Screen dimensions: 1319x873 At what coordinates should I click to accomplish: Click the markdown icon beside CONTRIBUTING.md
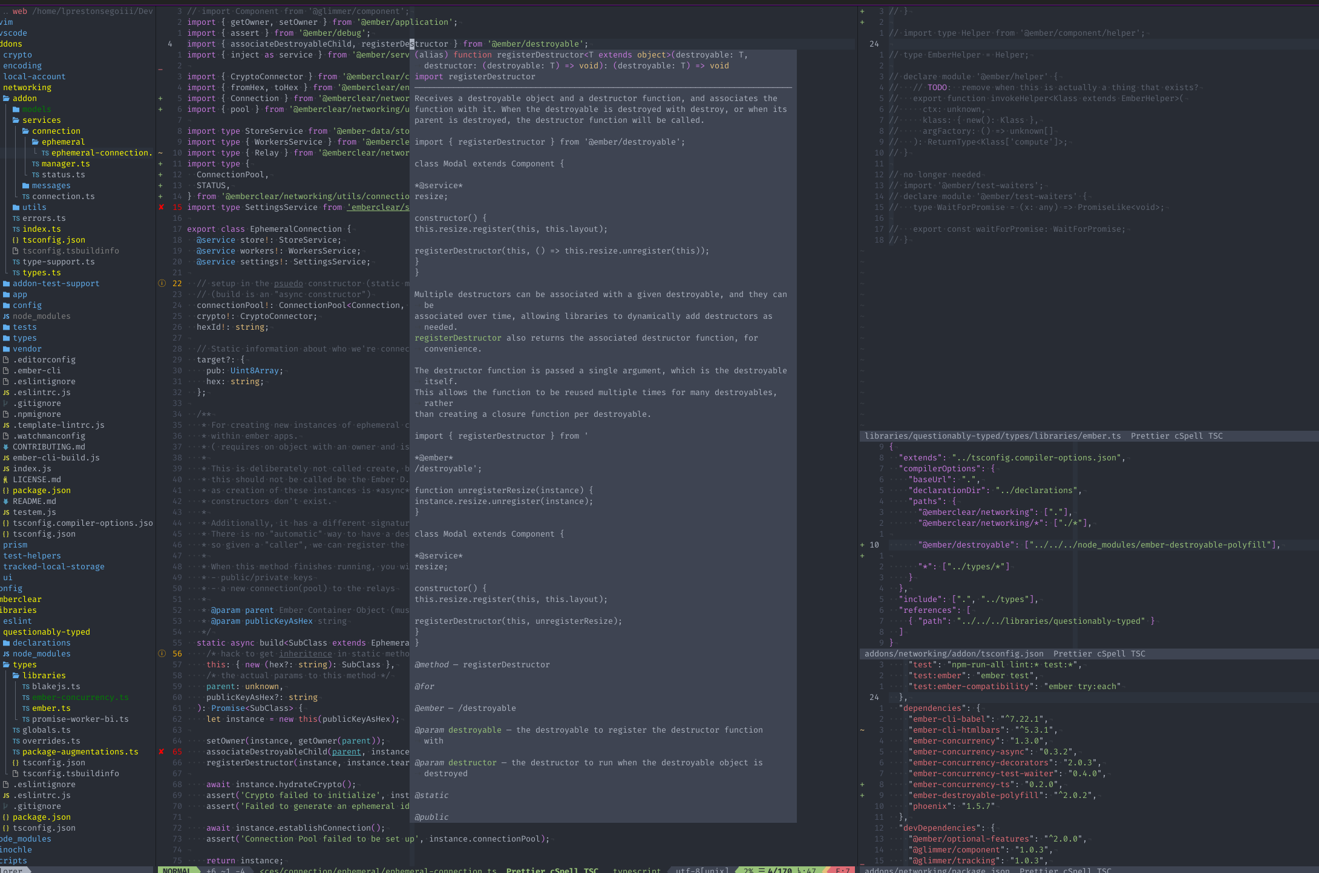point(6,447)
